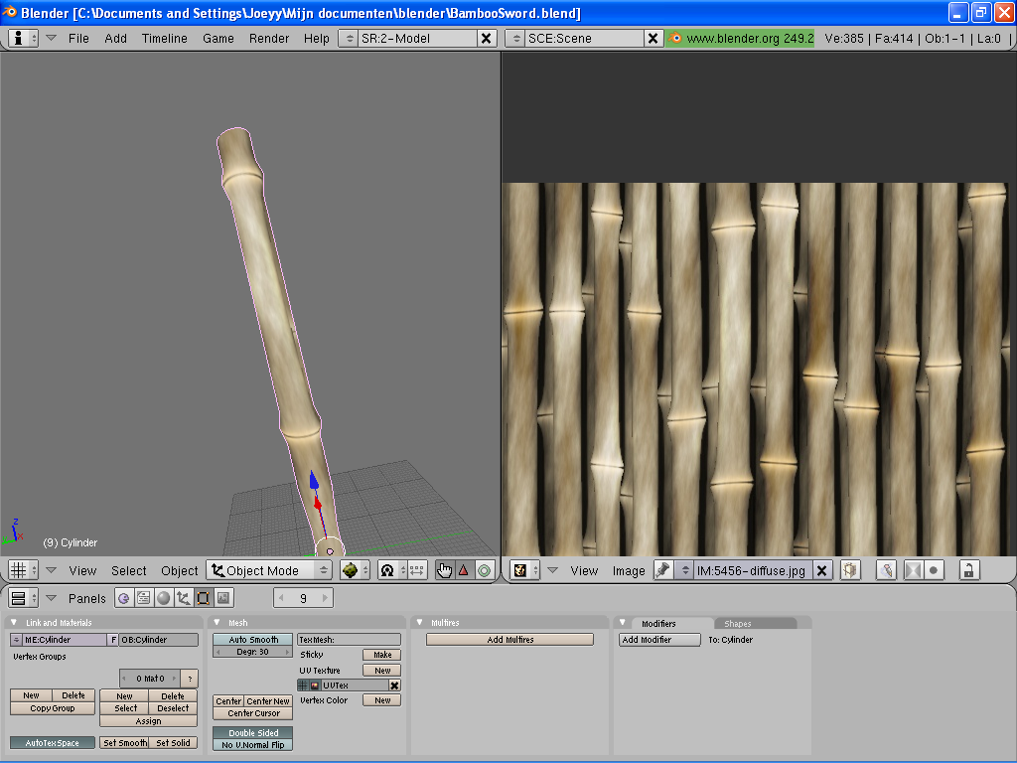The image size is (1017, 763).
Task: Toggle the image editor lock icon
Action: (968, 570)
